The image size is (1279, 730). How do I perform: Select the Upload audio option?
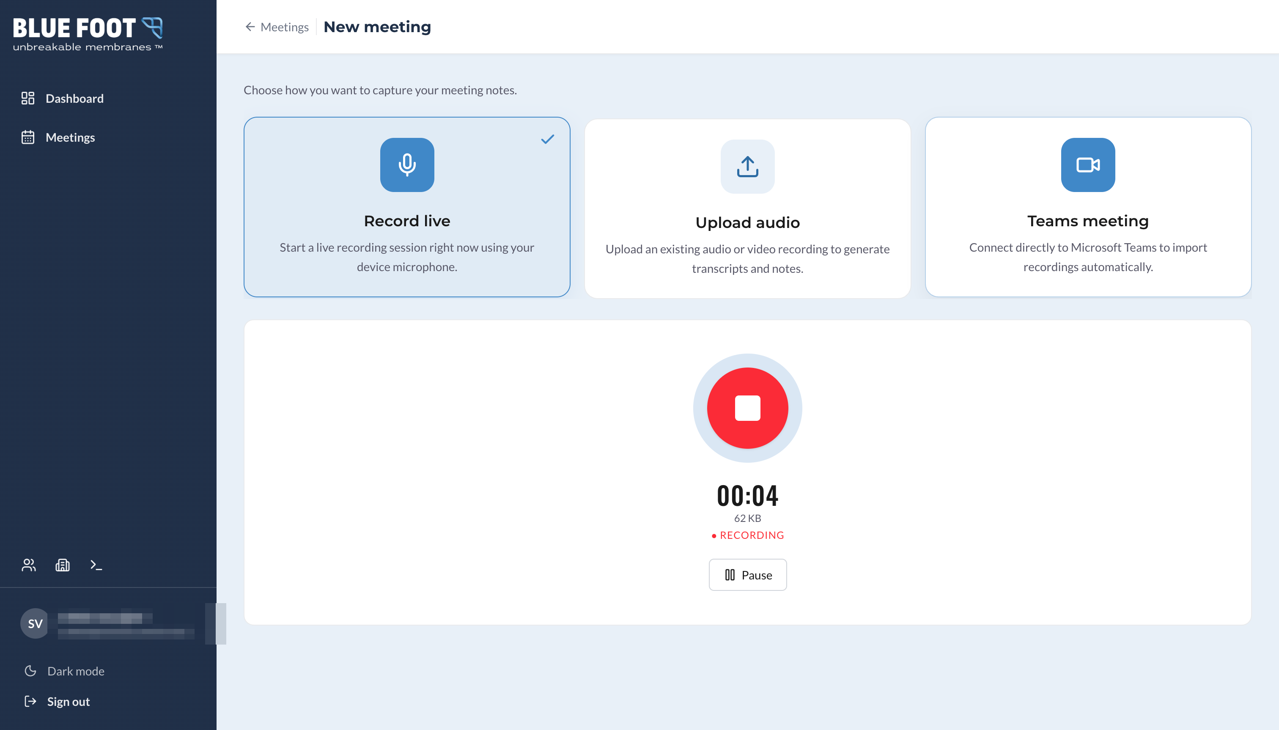click(x=747, y=209)
